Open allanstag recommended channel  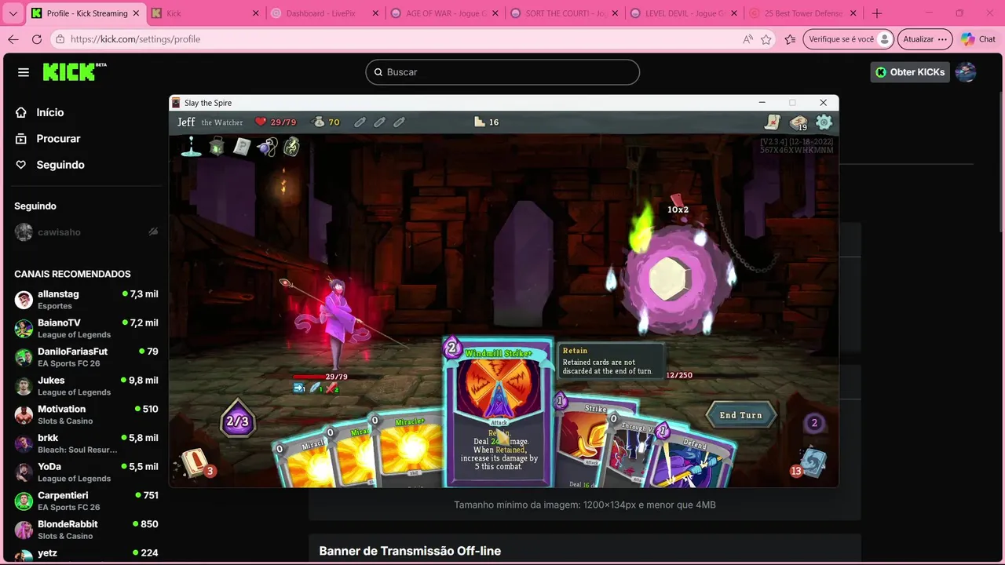coord(86,299)
